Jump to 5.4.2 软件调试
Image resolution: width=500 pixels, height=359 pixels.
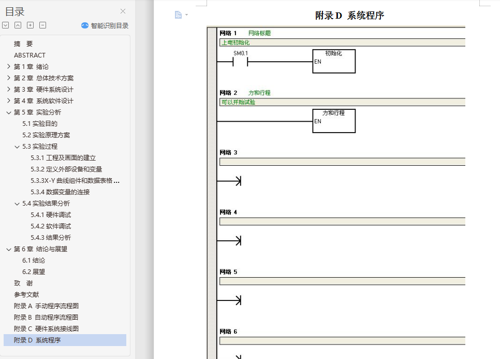coord(51,226)
